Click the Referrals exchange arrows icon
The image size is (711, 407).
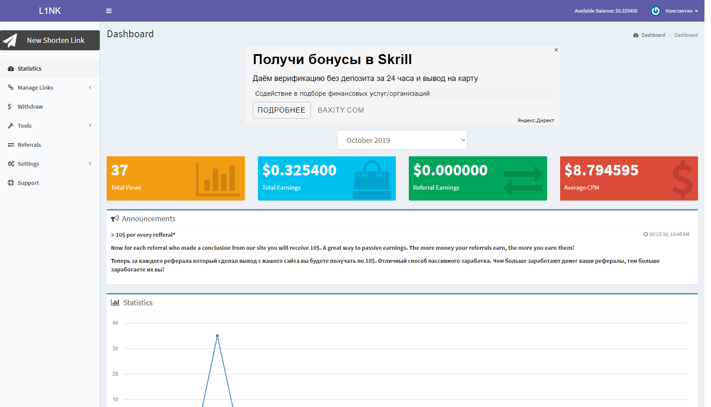point(11,145)
